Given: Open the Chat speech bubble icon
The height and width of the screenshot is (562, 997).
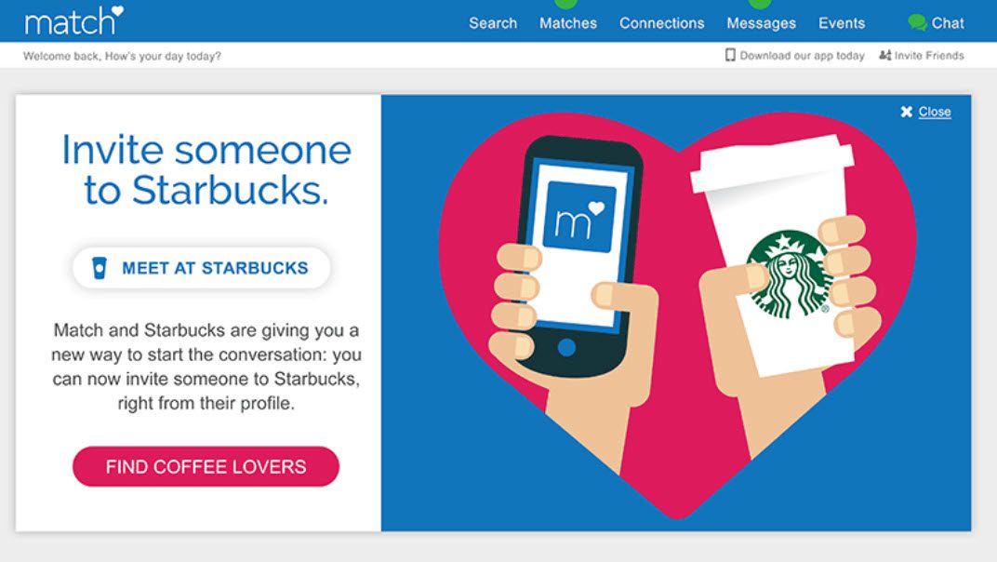Looking at the screenshot, I should (x=917, y=23).
